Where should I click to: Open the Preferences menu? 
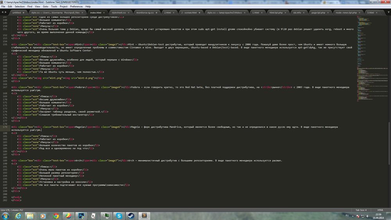(76, 7)
